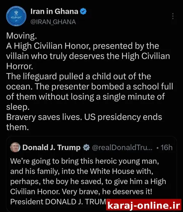Open the three-dot more options menu

click(173, 16)
